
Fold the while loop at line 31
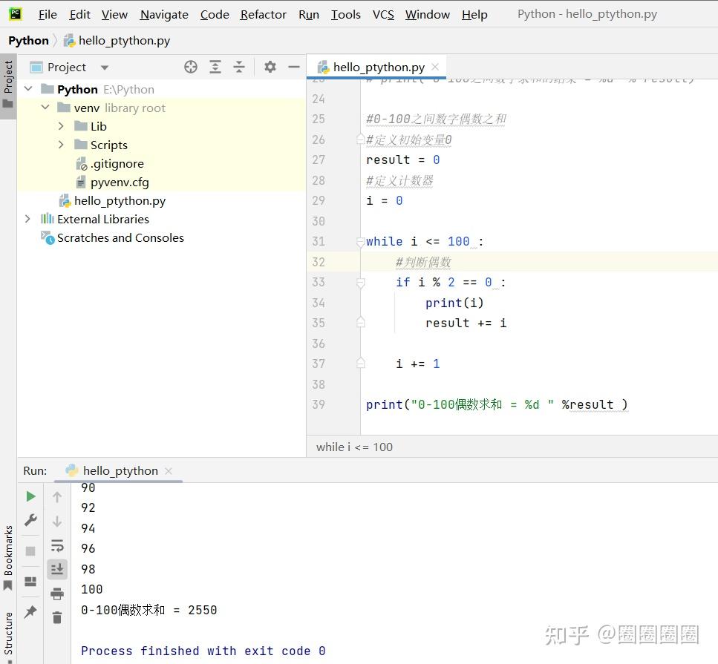[x=360, y=241]
